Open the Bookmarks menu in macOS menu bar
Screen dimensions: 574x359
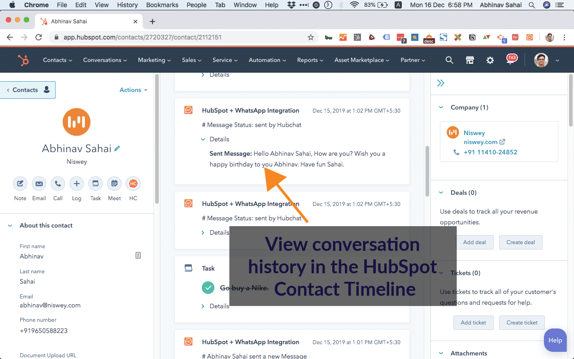[162, 5]
